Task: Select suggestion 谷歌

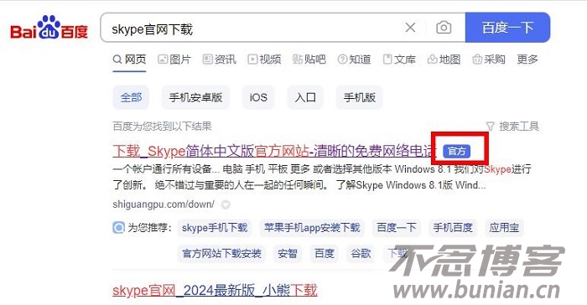Action: pyautogui.click(x=361, y=253)
